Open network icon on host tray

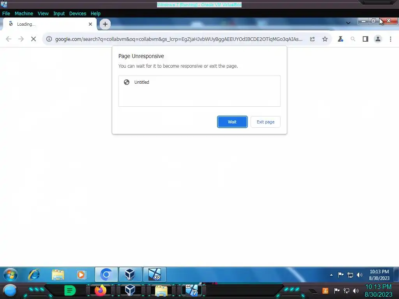pos(346,290)
